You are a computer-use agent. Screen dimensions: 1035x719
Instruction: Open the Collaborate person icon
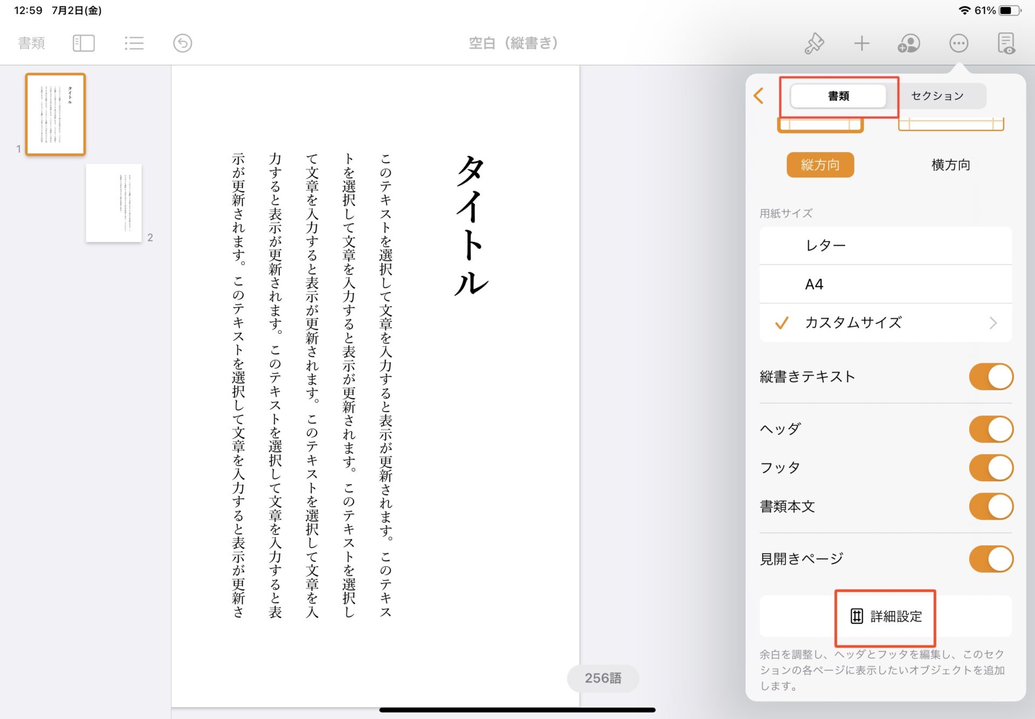[x=909, y=43]
